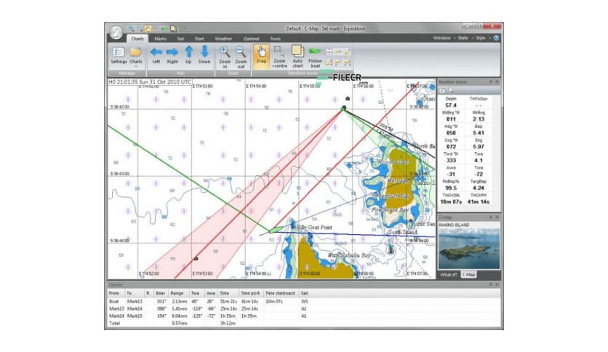Click the Expedition application orb button

pyautogui.click(x=116, y=33)
